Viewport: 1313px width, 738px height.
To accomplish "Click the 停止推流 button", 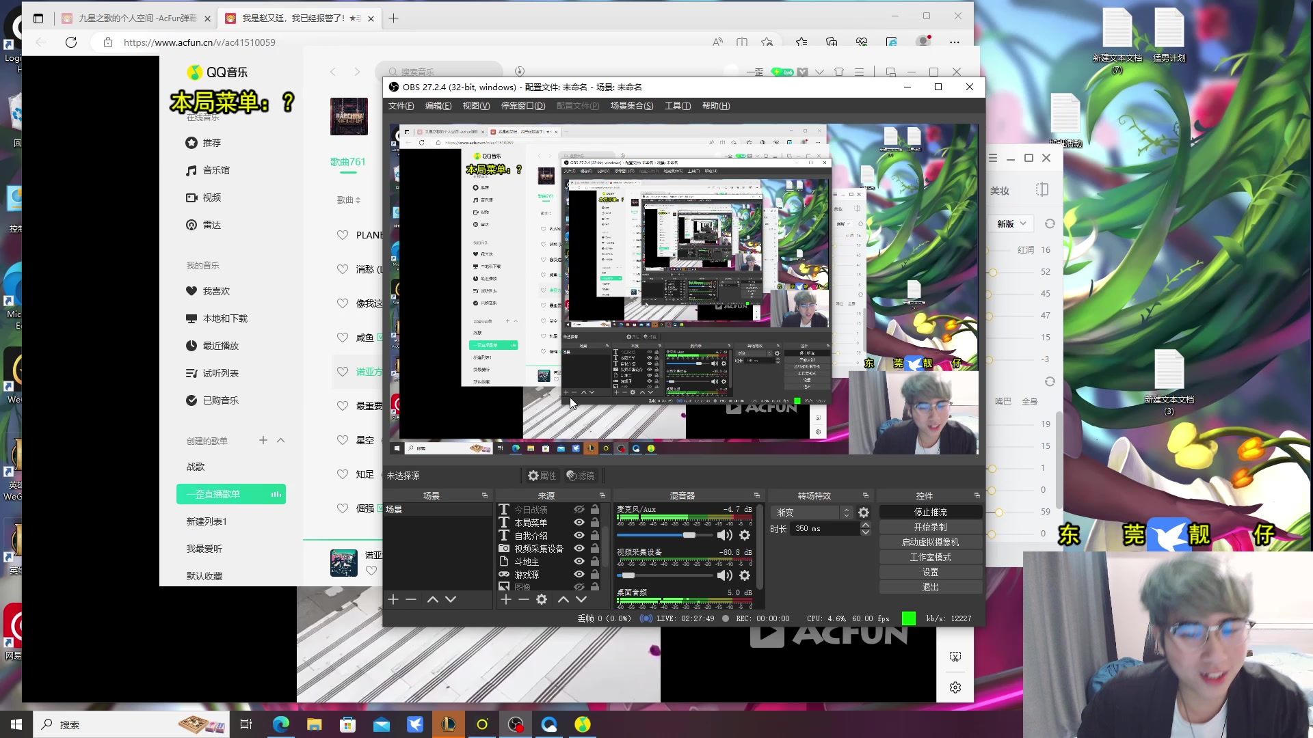I will tap(930, 512).
